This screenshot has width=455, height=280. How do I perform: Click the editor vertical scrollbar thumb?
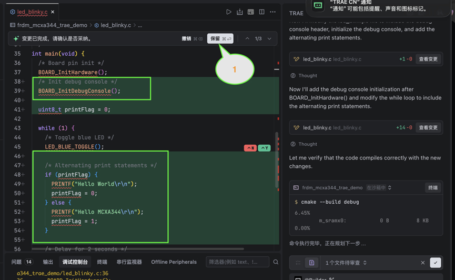click(277, 160)
